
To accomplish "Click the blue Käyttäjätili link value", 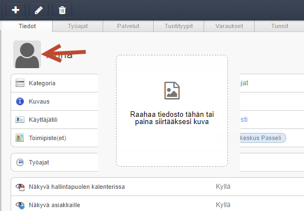I will [x=244, y=120].
